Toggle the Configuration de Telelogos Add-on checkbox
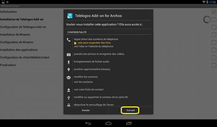The height and width of the screenshot is (127, 217). (x=214, y=27)
